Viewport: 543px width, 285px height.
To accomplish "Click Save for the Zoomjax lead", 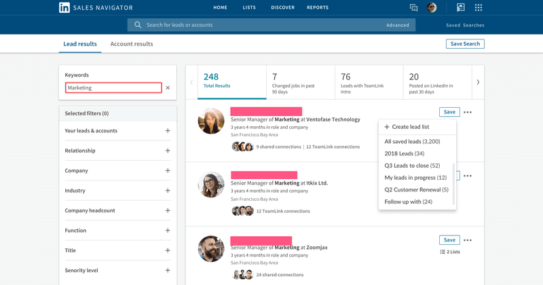I will (449, 240).
